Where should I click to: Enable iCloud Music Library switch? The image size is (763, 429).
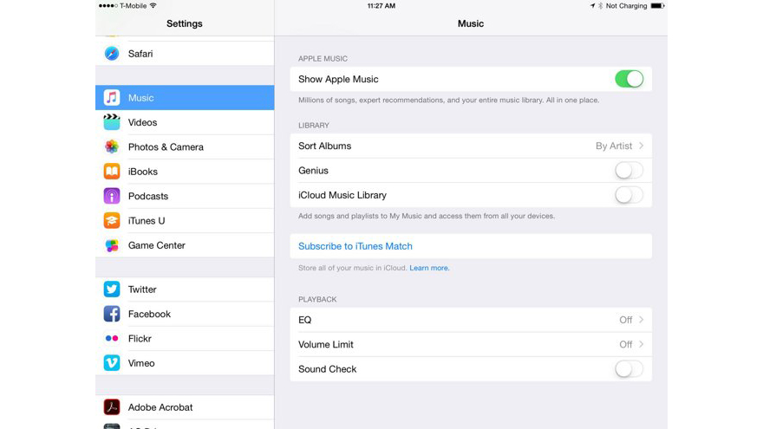[x=629, y=195]
